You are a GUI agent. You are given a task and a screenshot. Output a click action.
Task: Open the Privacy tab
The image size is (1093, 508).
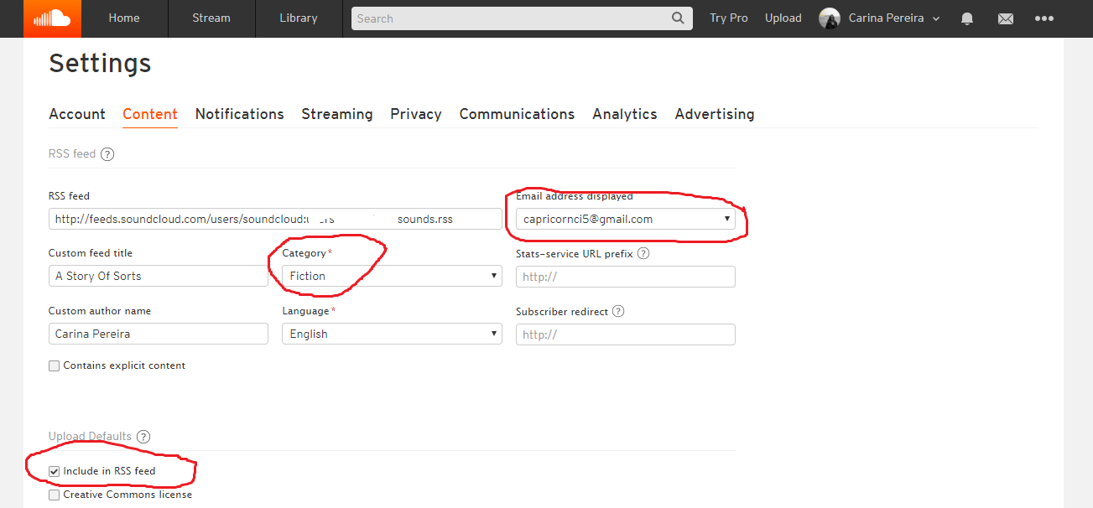[x=416, y=114]
